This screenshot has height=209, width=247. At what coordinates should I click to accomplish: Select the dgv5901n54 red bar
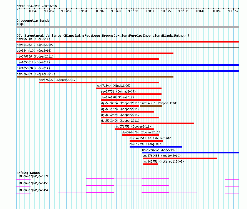point(128,112)
